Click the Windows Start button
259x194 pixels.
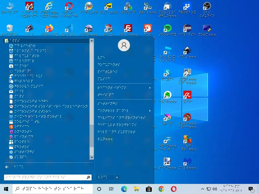tap(6, 189)
